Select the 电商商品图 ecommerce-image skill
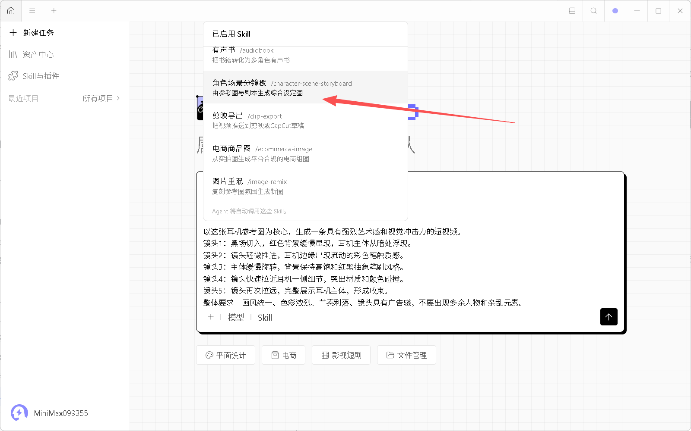The image size is (691, 431). click(305, 153)
